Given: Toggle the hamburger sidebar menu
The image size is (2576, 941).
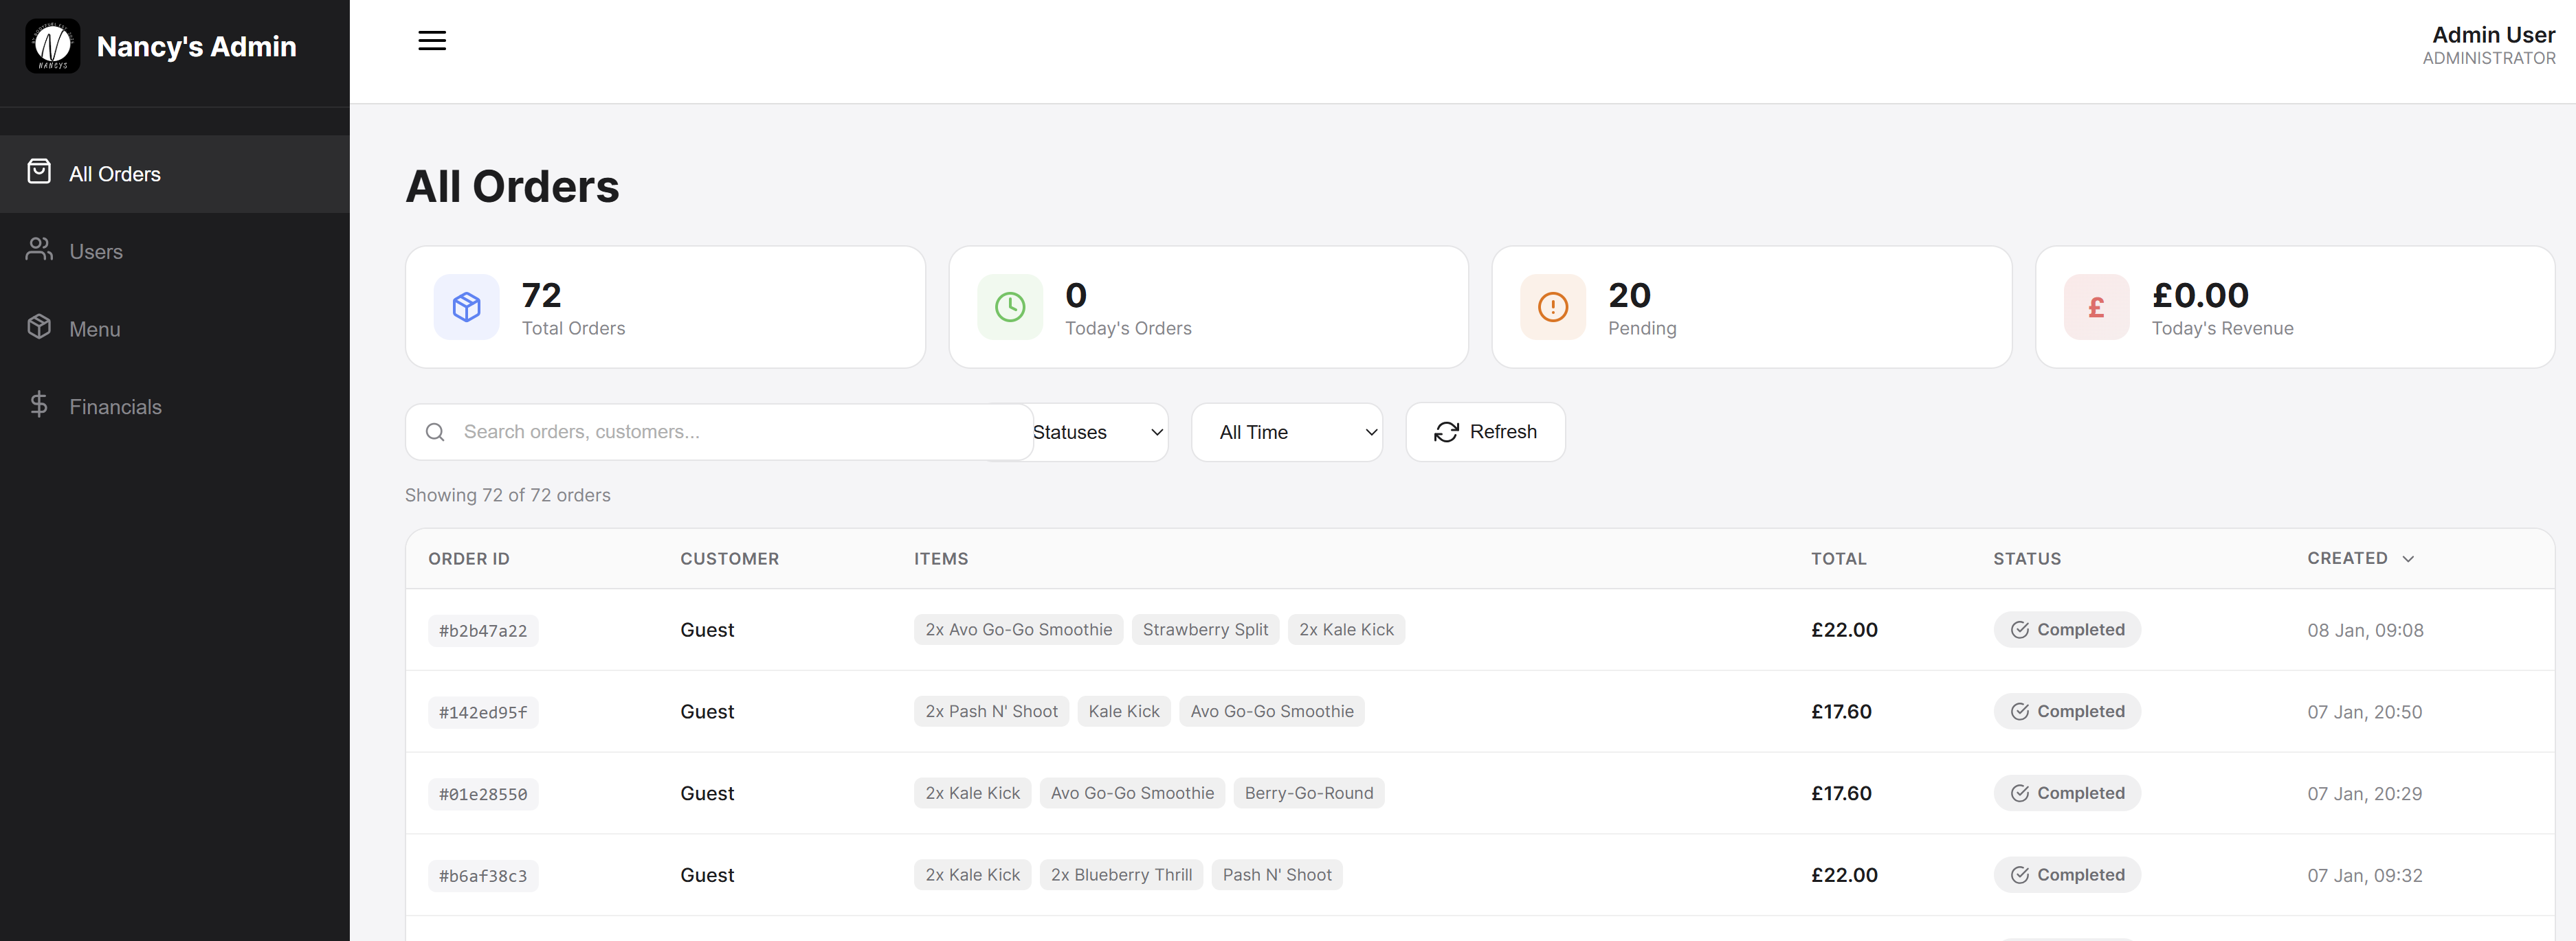Looking at the screenshot, I should (x=432, y=41).
